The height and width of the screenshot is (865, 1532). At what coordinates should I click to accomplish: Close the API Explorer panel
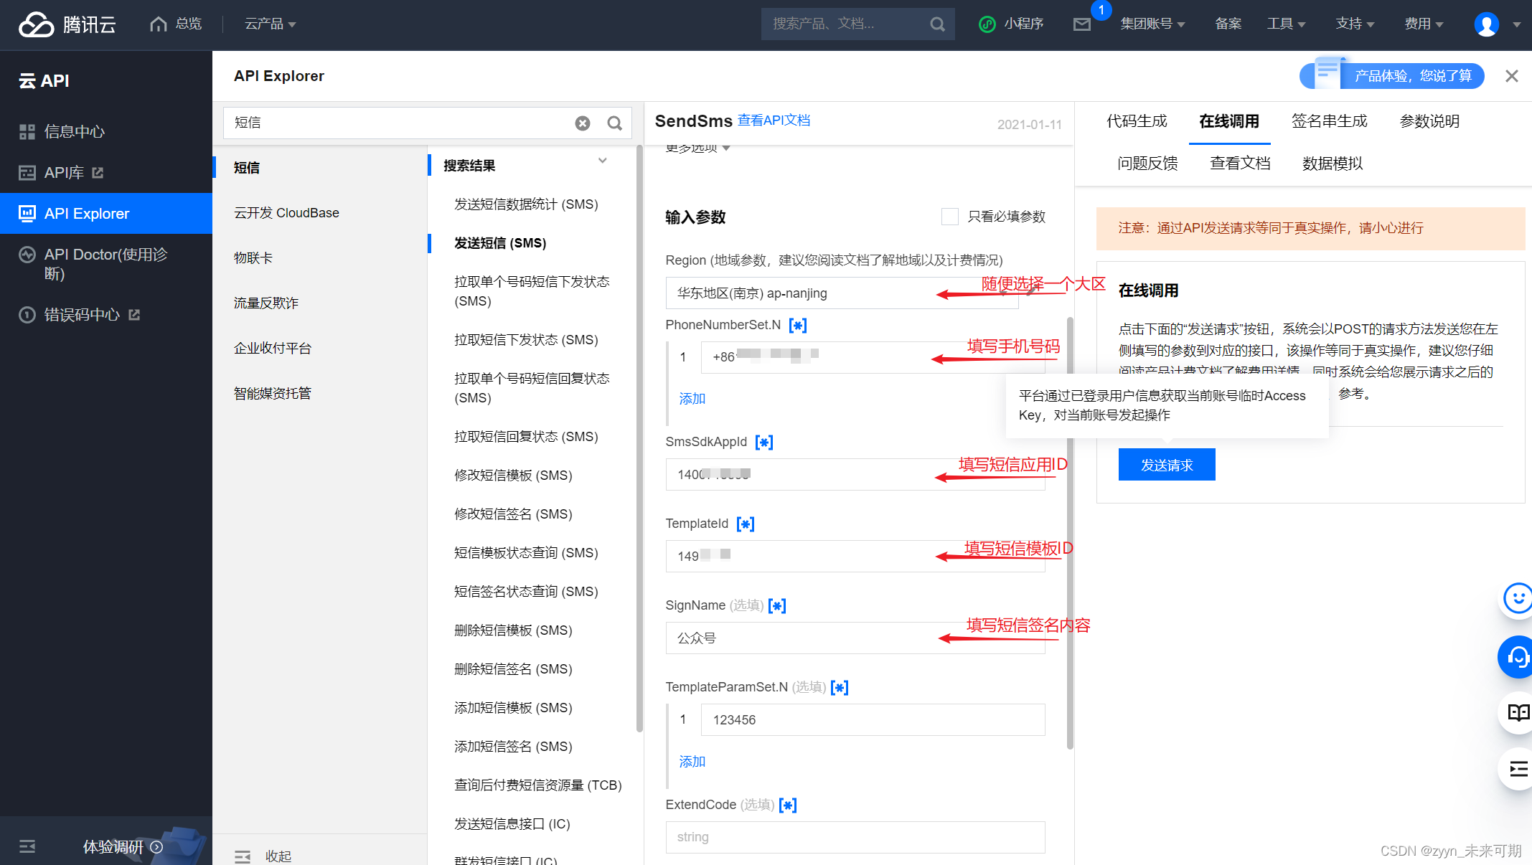click(x=1511, y=76)
